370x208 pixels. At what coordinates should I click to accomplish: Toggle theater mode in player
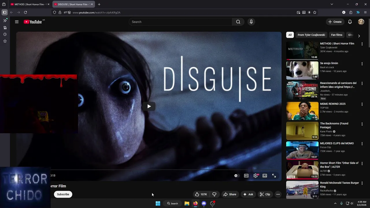265,176
